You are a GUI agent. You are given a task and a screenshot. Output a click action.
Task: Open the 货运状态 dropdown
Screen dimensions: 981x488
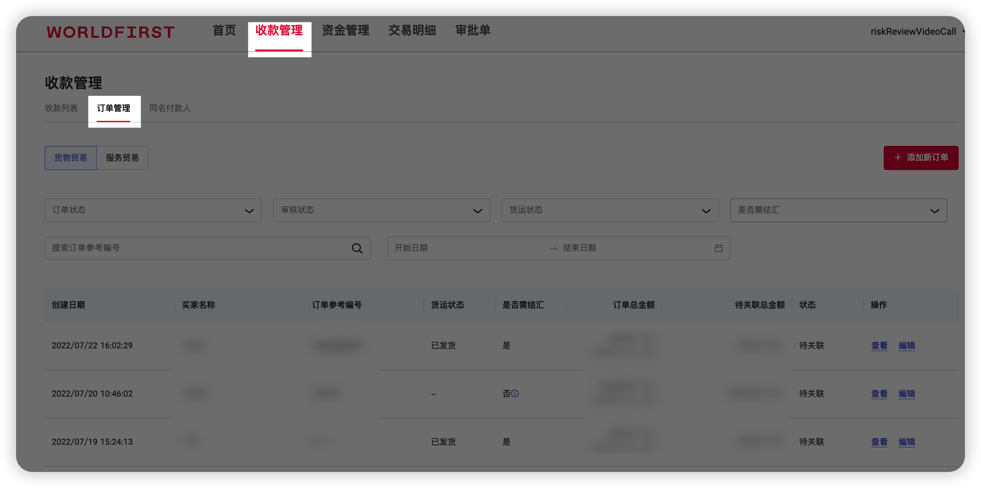pos(610,210)
